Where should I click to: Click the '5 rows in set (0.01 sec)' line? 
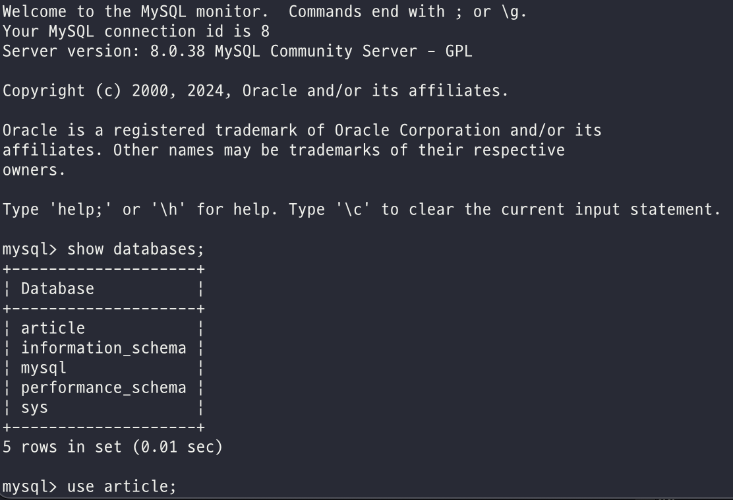113,447
